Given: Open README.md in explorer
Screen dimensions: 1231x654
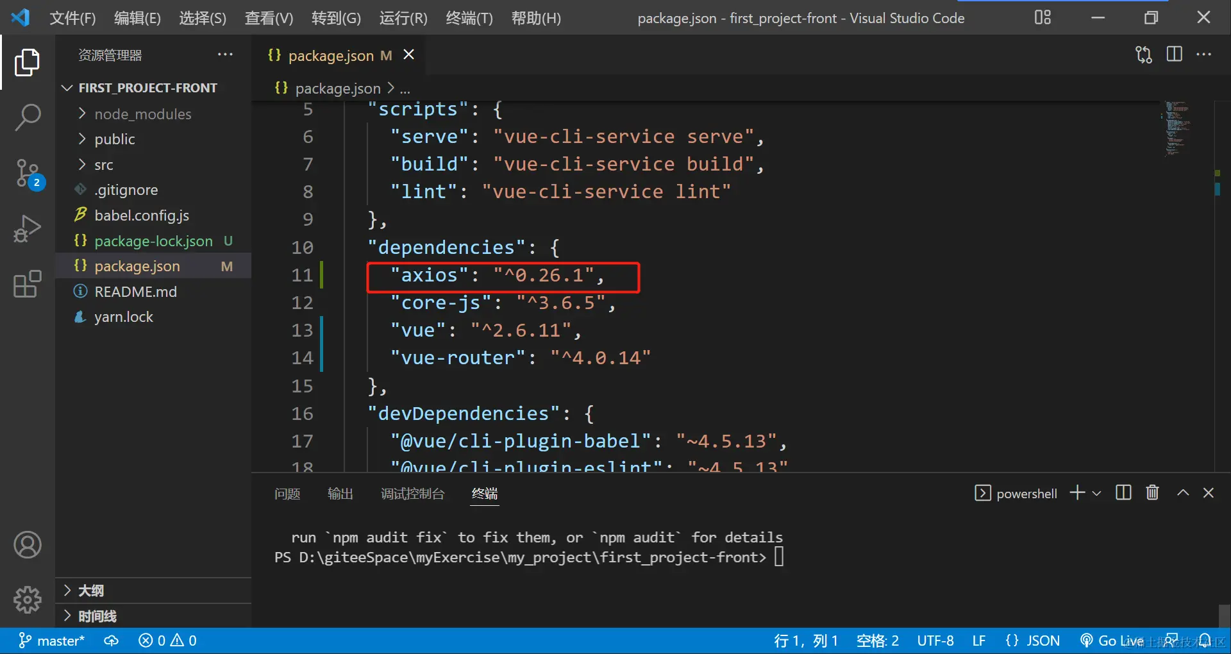Looking at the screenshot, I should click(153, 292).
